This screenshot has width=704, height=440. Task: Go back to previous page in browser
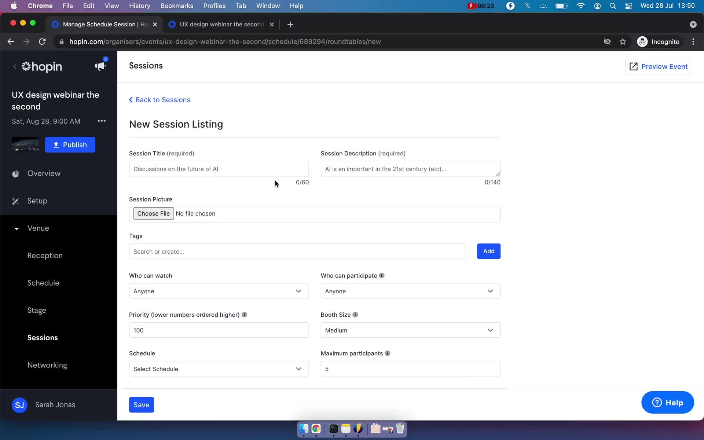[x=11, y=42]
